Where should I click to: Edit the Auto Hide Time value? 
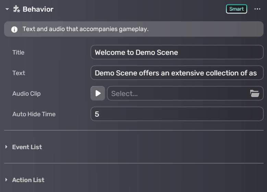click(177, 114)
